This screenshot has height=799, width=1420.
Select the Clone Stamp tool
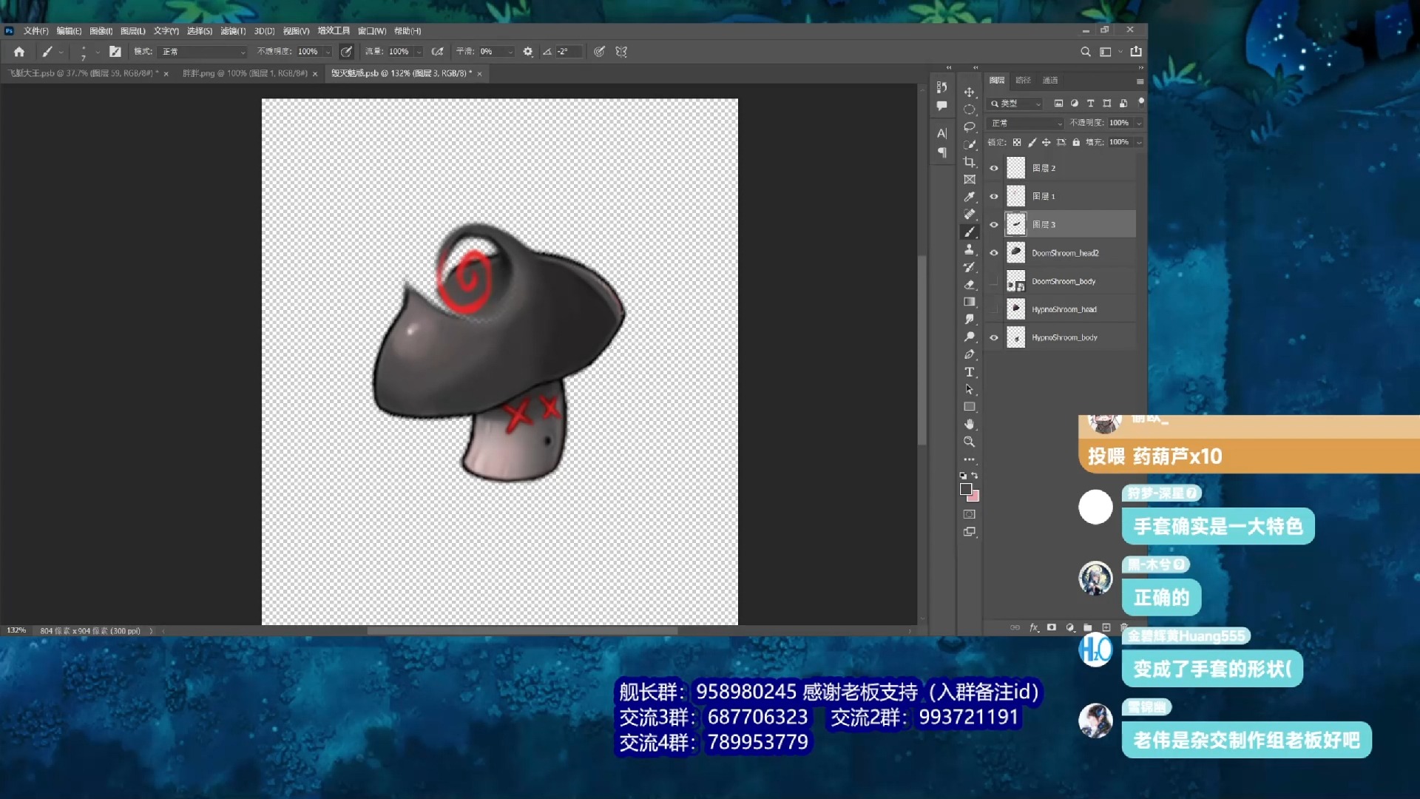point(969,249)
